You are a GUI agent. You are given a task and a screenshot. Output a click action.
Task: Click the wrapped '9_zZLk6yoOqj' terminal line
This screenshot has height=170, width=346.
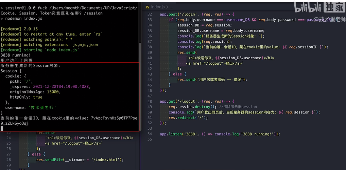(x=15, y=123)
